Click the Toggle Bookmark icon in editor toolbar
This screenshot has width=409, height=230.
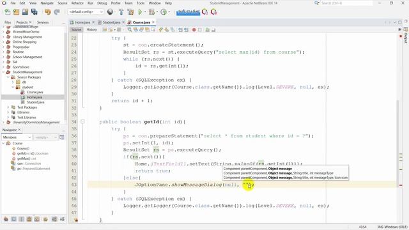tap(173, 30)
